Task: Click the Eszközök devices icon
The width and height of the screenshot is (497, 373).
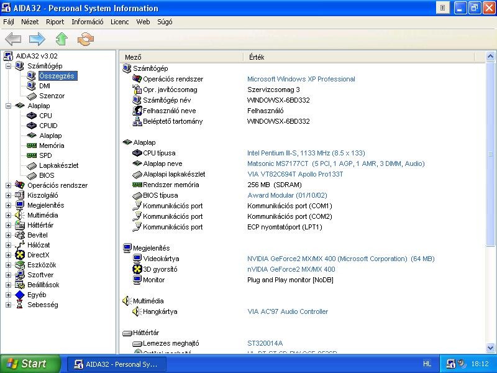Action: pos(20,265)
